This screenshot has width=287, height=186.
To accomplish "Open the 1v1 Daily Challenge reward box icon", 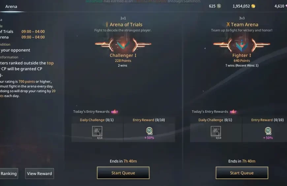I will click(97, 131).
